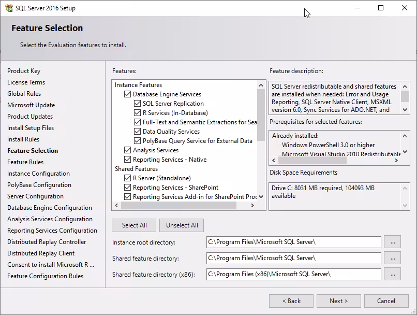Select Product Key step in sidebar

pyautogui.click(x=24, y=71)
